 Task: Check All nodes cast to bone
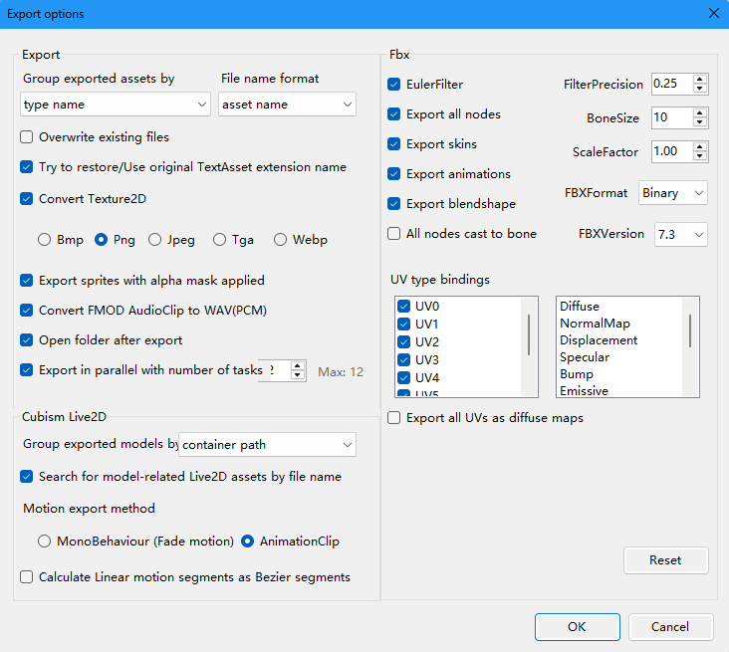394,234
